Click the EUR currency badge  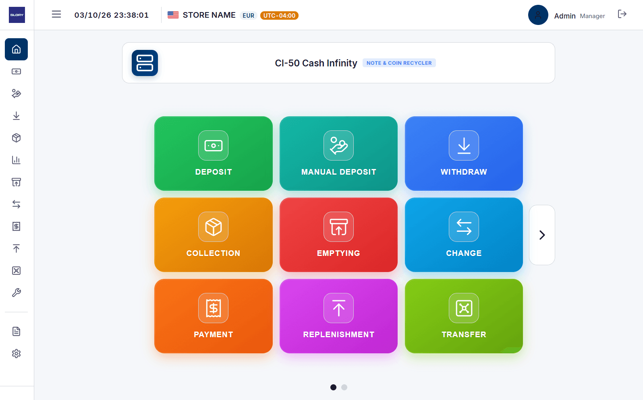(248, 15)
